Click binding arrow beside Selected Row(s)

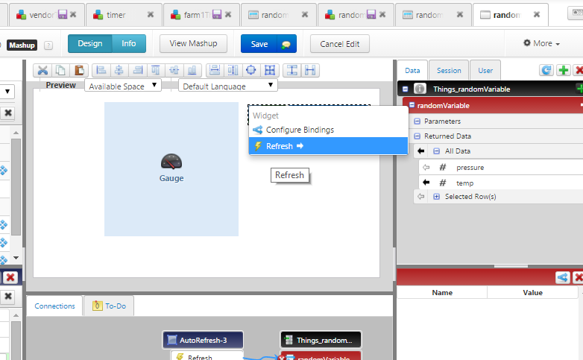(421, 196)
